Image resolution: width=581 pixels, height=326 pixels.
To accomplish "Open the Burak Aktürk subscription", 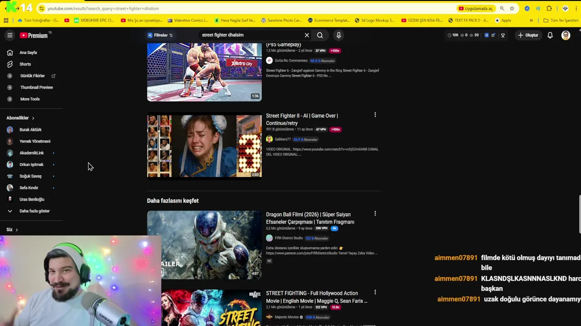I will pyautogui.click(x=31, y=129).
